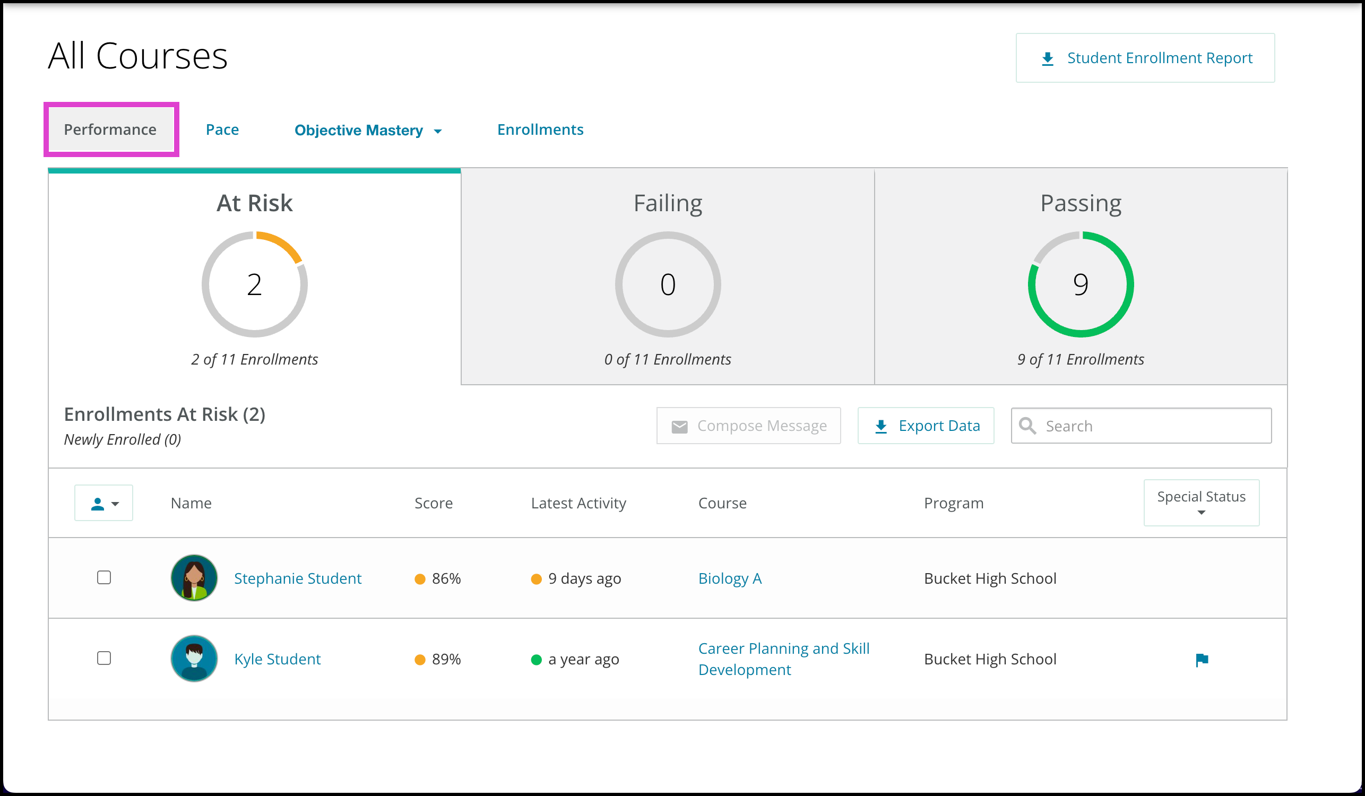Sort by the Course column header
This screenshot has width=1365, height=796.
722,503
